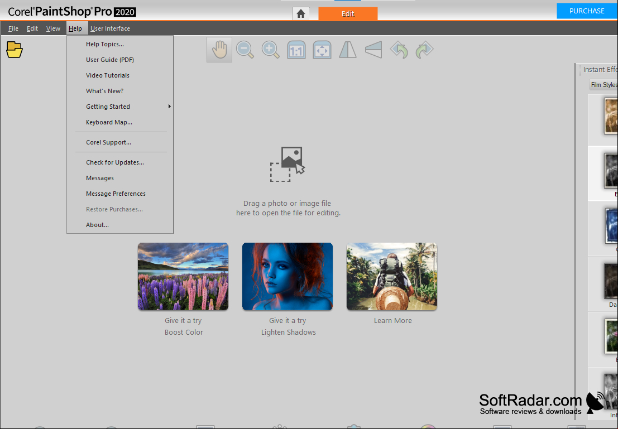The height and width of the screenshot is (429, 618).
Task: Select Corel Support menu item
Action: coord(120,142)
